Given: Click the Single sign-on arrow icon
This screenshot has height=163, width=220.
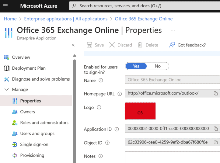Looking at the screenshot, I should pyautogui.click(x=15, y=144).
